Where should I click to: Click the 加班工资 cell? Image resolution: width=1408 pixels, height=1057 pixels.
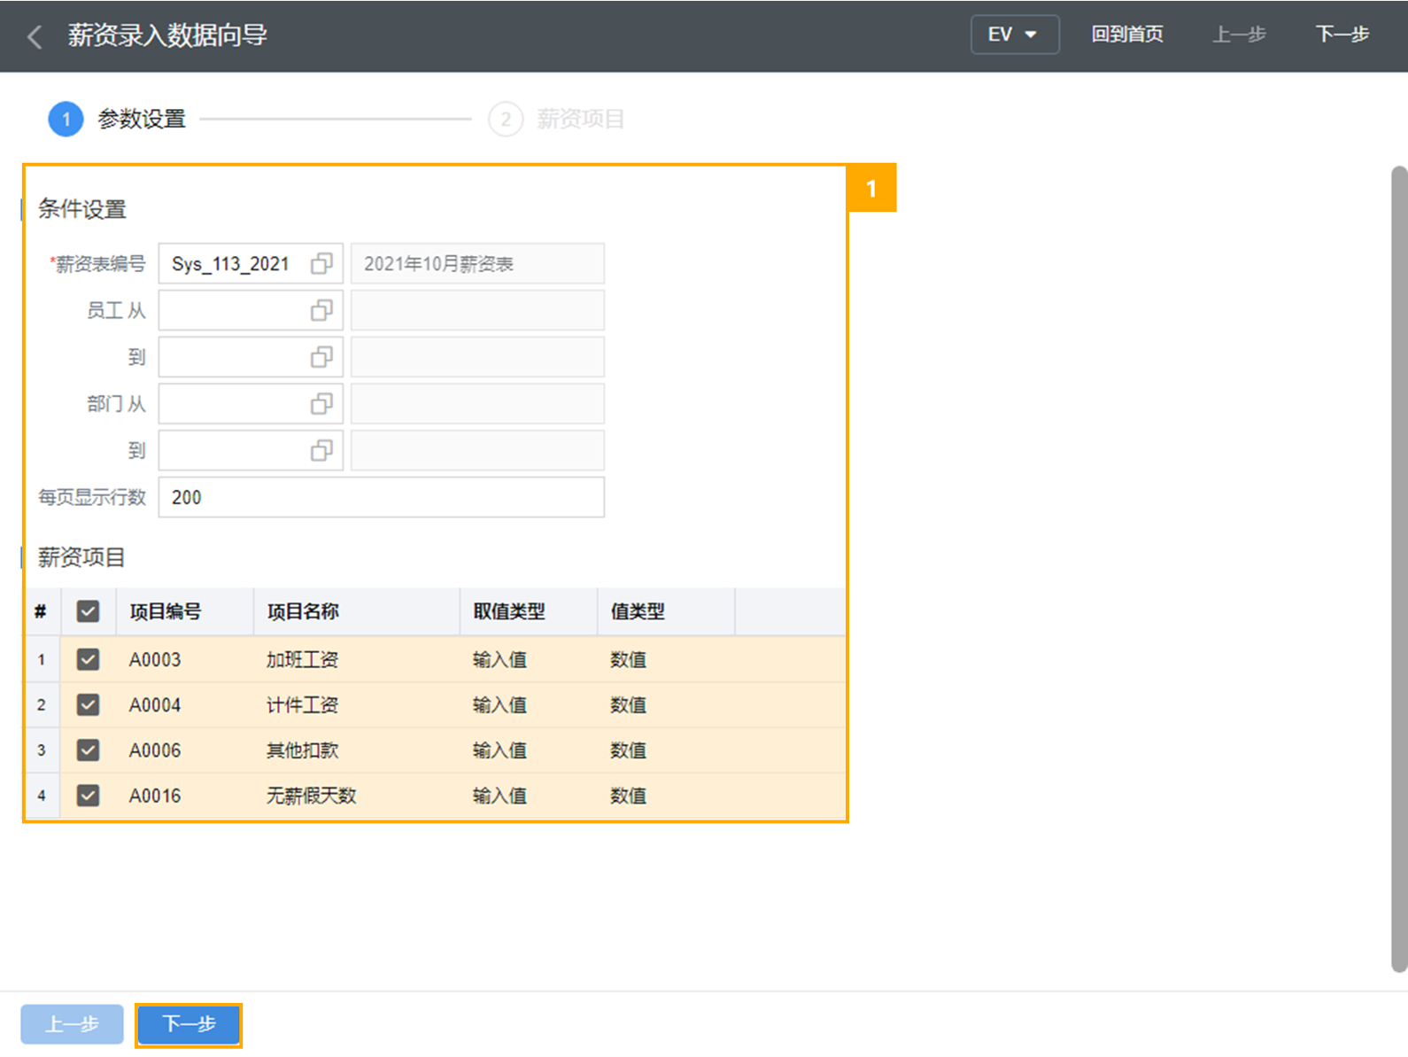point(357,659)
